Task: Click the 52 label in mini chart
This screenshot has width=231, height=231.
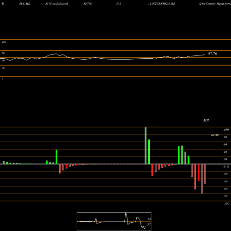Action: 149,219
